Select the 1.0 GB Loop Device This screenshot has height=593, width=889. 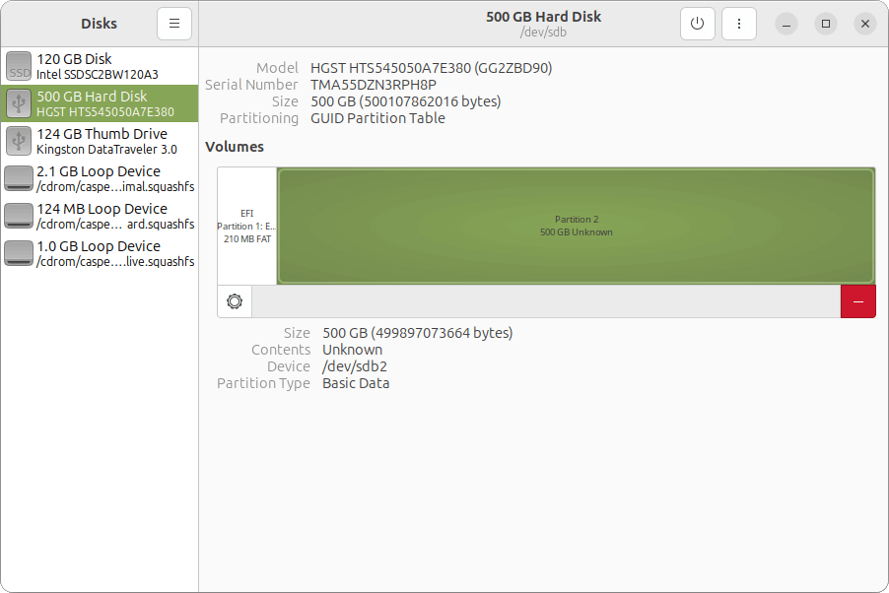coord(100,253)
